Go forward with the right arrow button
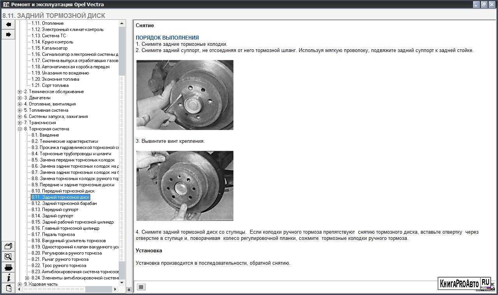Image resolution: width=498 pixels, height=295 pixels. tap(8, 35)
